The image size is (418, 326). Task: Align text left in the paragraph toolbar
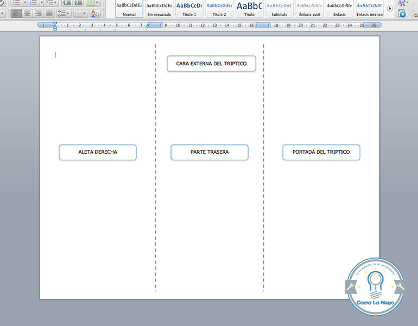(16, 13)
